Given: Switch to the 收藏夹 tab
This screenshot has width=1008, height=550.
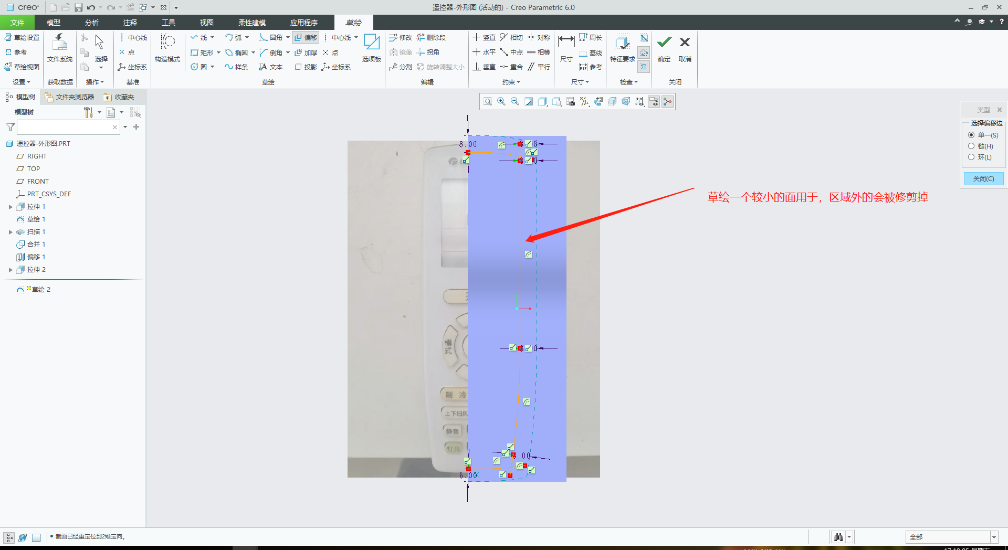Looking at the screenshot, I should click(119, 97).
